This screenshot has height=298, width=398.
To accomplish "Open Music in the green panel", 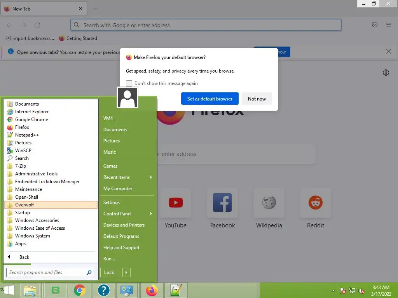I will click(x=127, y=152).
